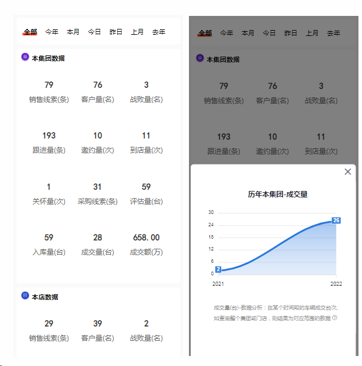Select 今日 filter in left panel

[95, 32]
